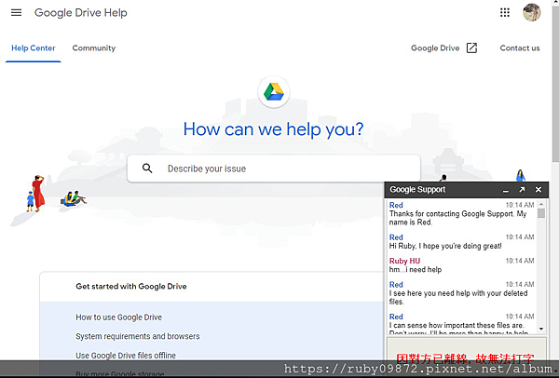Open System requirements and browsers article
Image resolution: width=559 pixels, height=378 pixels.
(138, 336)
